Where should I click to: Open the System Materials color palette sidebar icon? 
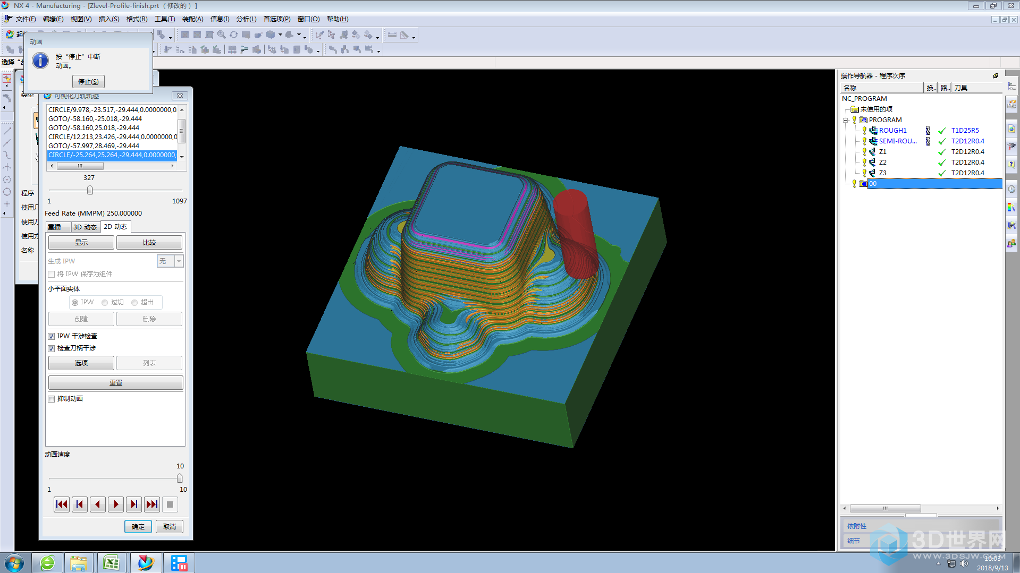pos(1011,207)
